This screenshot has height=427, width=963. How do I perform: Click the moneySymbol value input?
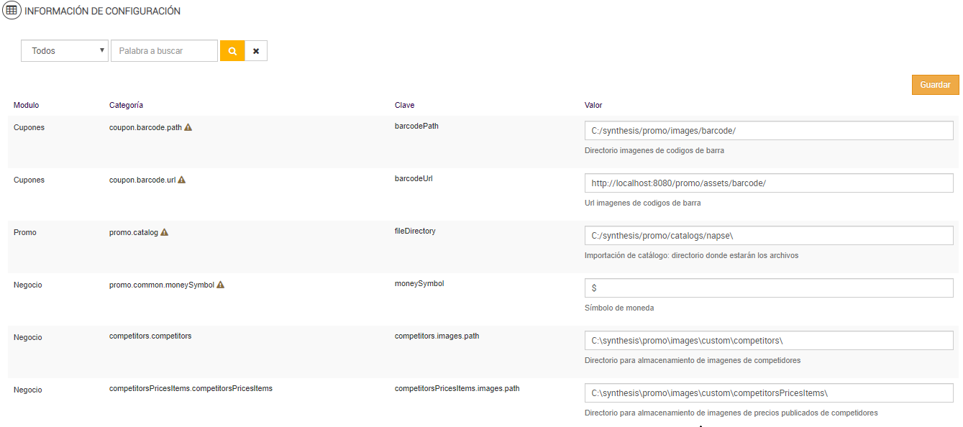pyautogui.click(x=769, y=288)
